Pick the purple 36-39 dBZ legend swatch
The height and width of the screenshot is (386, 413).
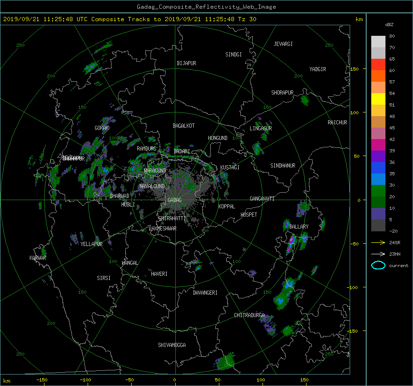tap(378, 156)
